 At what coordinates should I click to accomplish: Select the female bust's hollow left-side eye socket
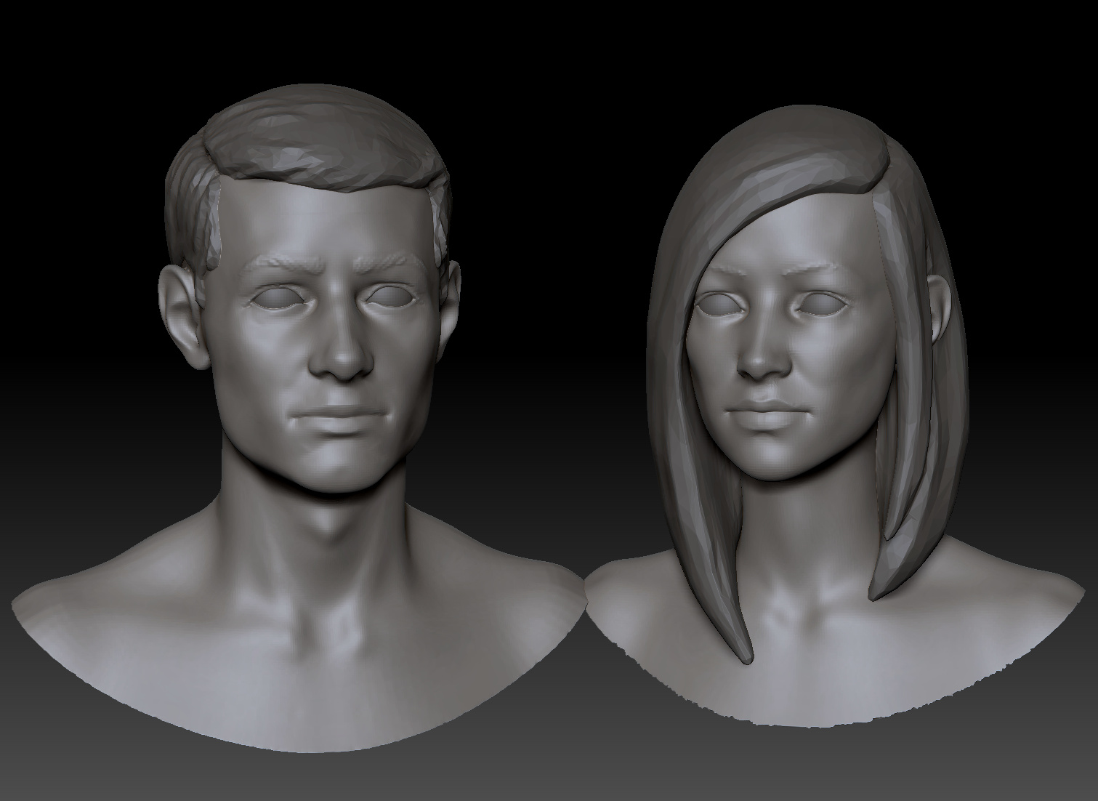(x=719, y=306)
